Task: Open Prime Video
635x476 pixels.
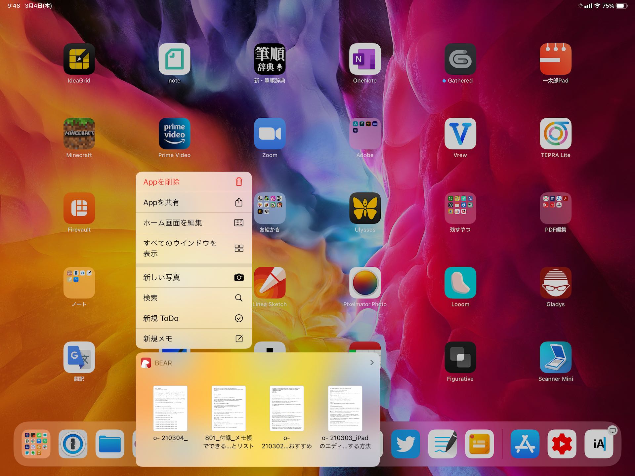Action: coord(174,134)
